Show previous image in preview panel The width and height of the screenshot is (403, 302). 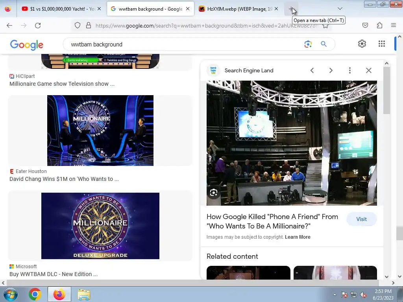click(x=312, y=70)
